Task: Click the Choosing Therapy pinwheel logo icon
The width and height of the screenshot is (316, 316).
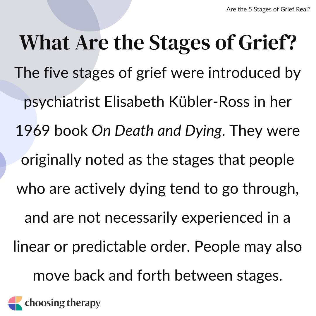Action: [x=15, y=303]
